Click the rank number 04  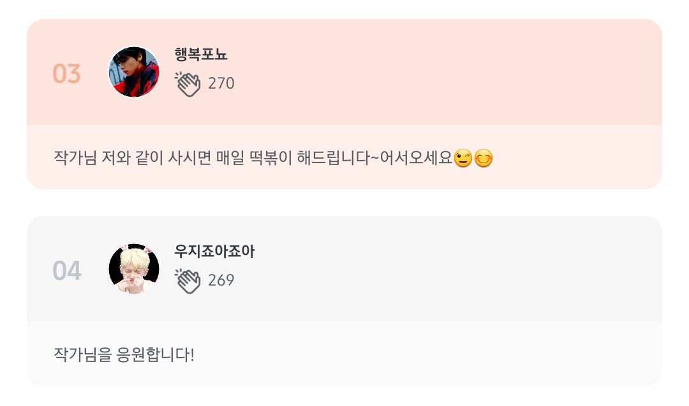tap(66, 271)
